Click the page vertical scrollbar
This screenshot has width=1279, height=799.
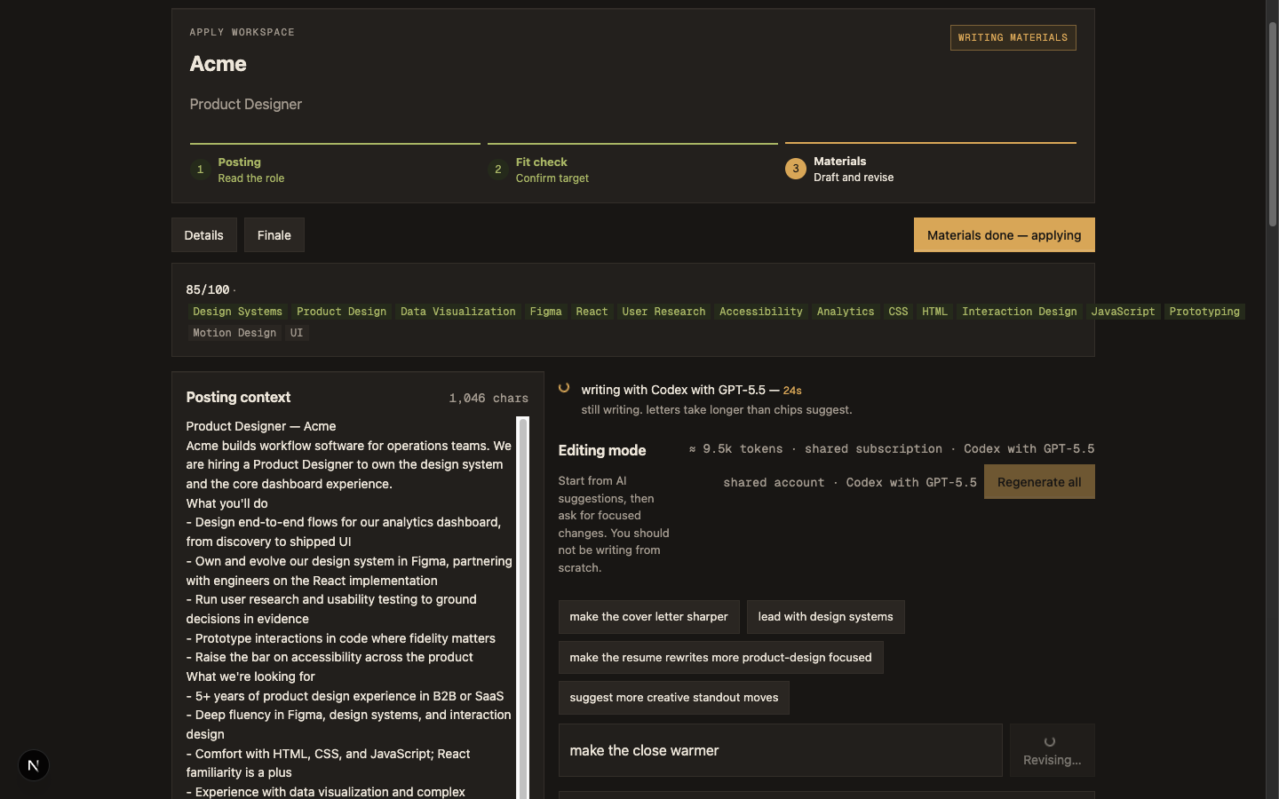click(x=1272, y=124)
